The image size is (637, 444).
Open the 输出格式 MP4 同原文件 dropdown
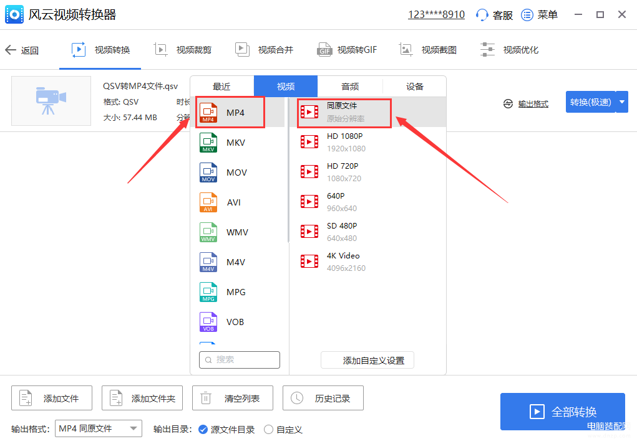[x=99, y=428]
